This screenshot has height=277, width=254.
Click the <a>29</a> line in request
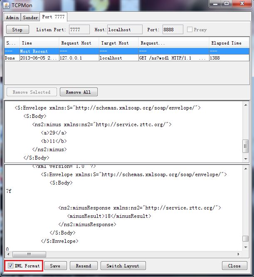point(54,133)
